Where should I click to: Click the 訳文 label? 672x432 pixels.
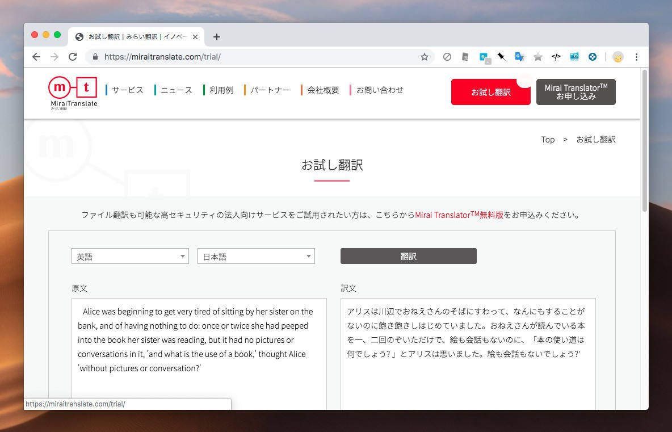tap(348, 288)
